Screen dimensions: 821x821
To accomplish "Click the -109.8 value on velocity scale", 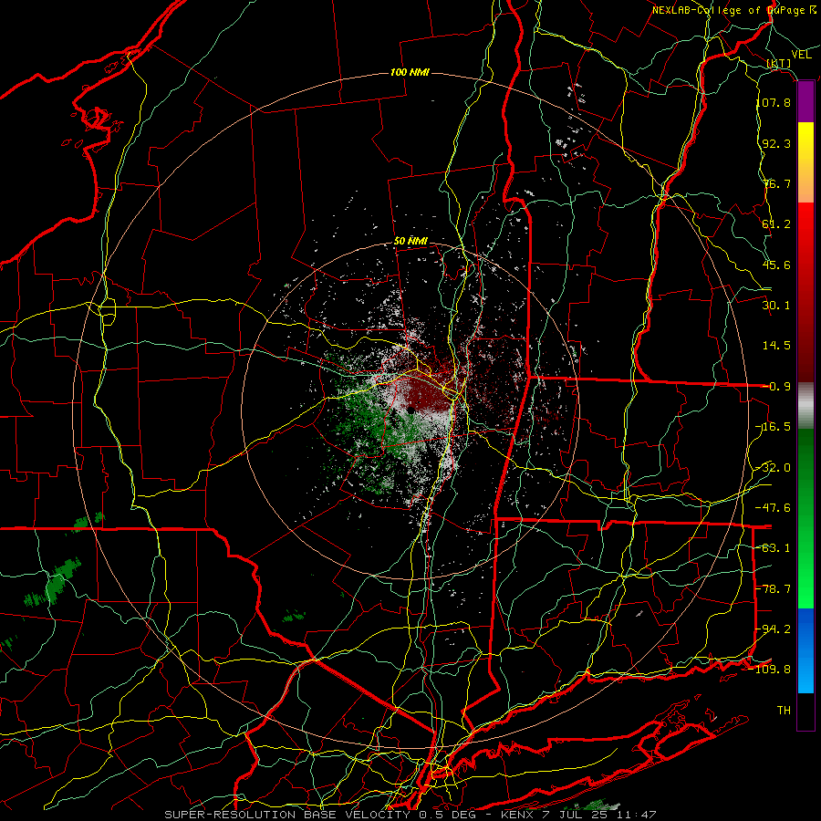I will pyautogui.click(x=770, y=670).
